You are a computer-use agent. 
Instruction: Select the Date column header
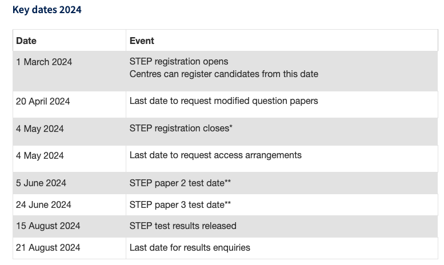(x=26, y=41)
